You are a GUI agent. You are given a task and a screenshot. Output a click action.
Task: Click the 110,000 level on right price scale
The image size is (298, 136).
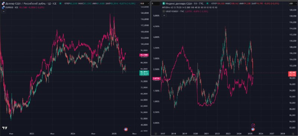coord(292,41)
